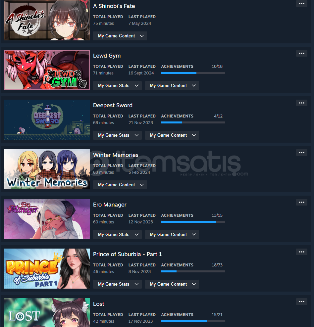Expand My Game Content for A Shinobi's Fate
The height and width of the screenshot is (327, 314).
coord(120,36)
